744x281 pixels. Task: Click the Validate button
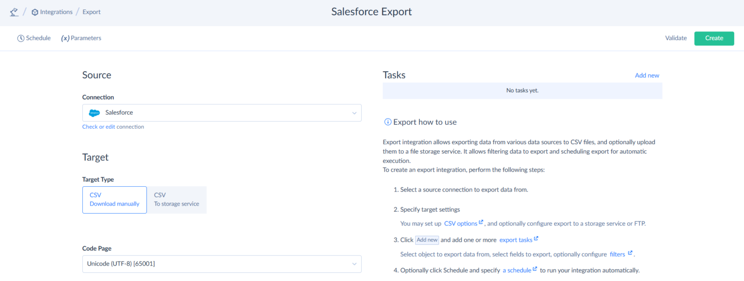coord(676,38)
